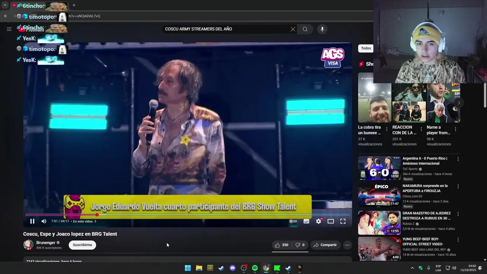Open File Explorer from the taskbar

tap(199, 268)
